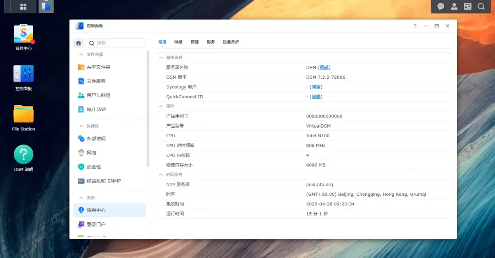Go to Control Panel home icon
The image size is (495, 258).
pos(79,43)
